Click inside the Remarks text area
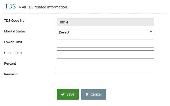The width and height of the screenshot is (170, 106). (105, 79)
